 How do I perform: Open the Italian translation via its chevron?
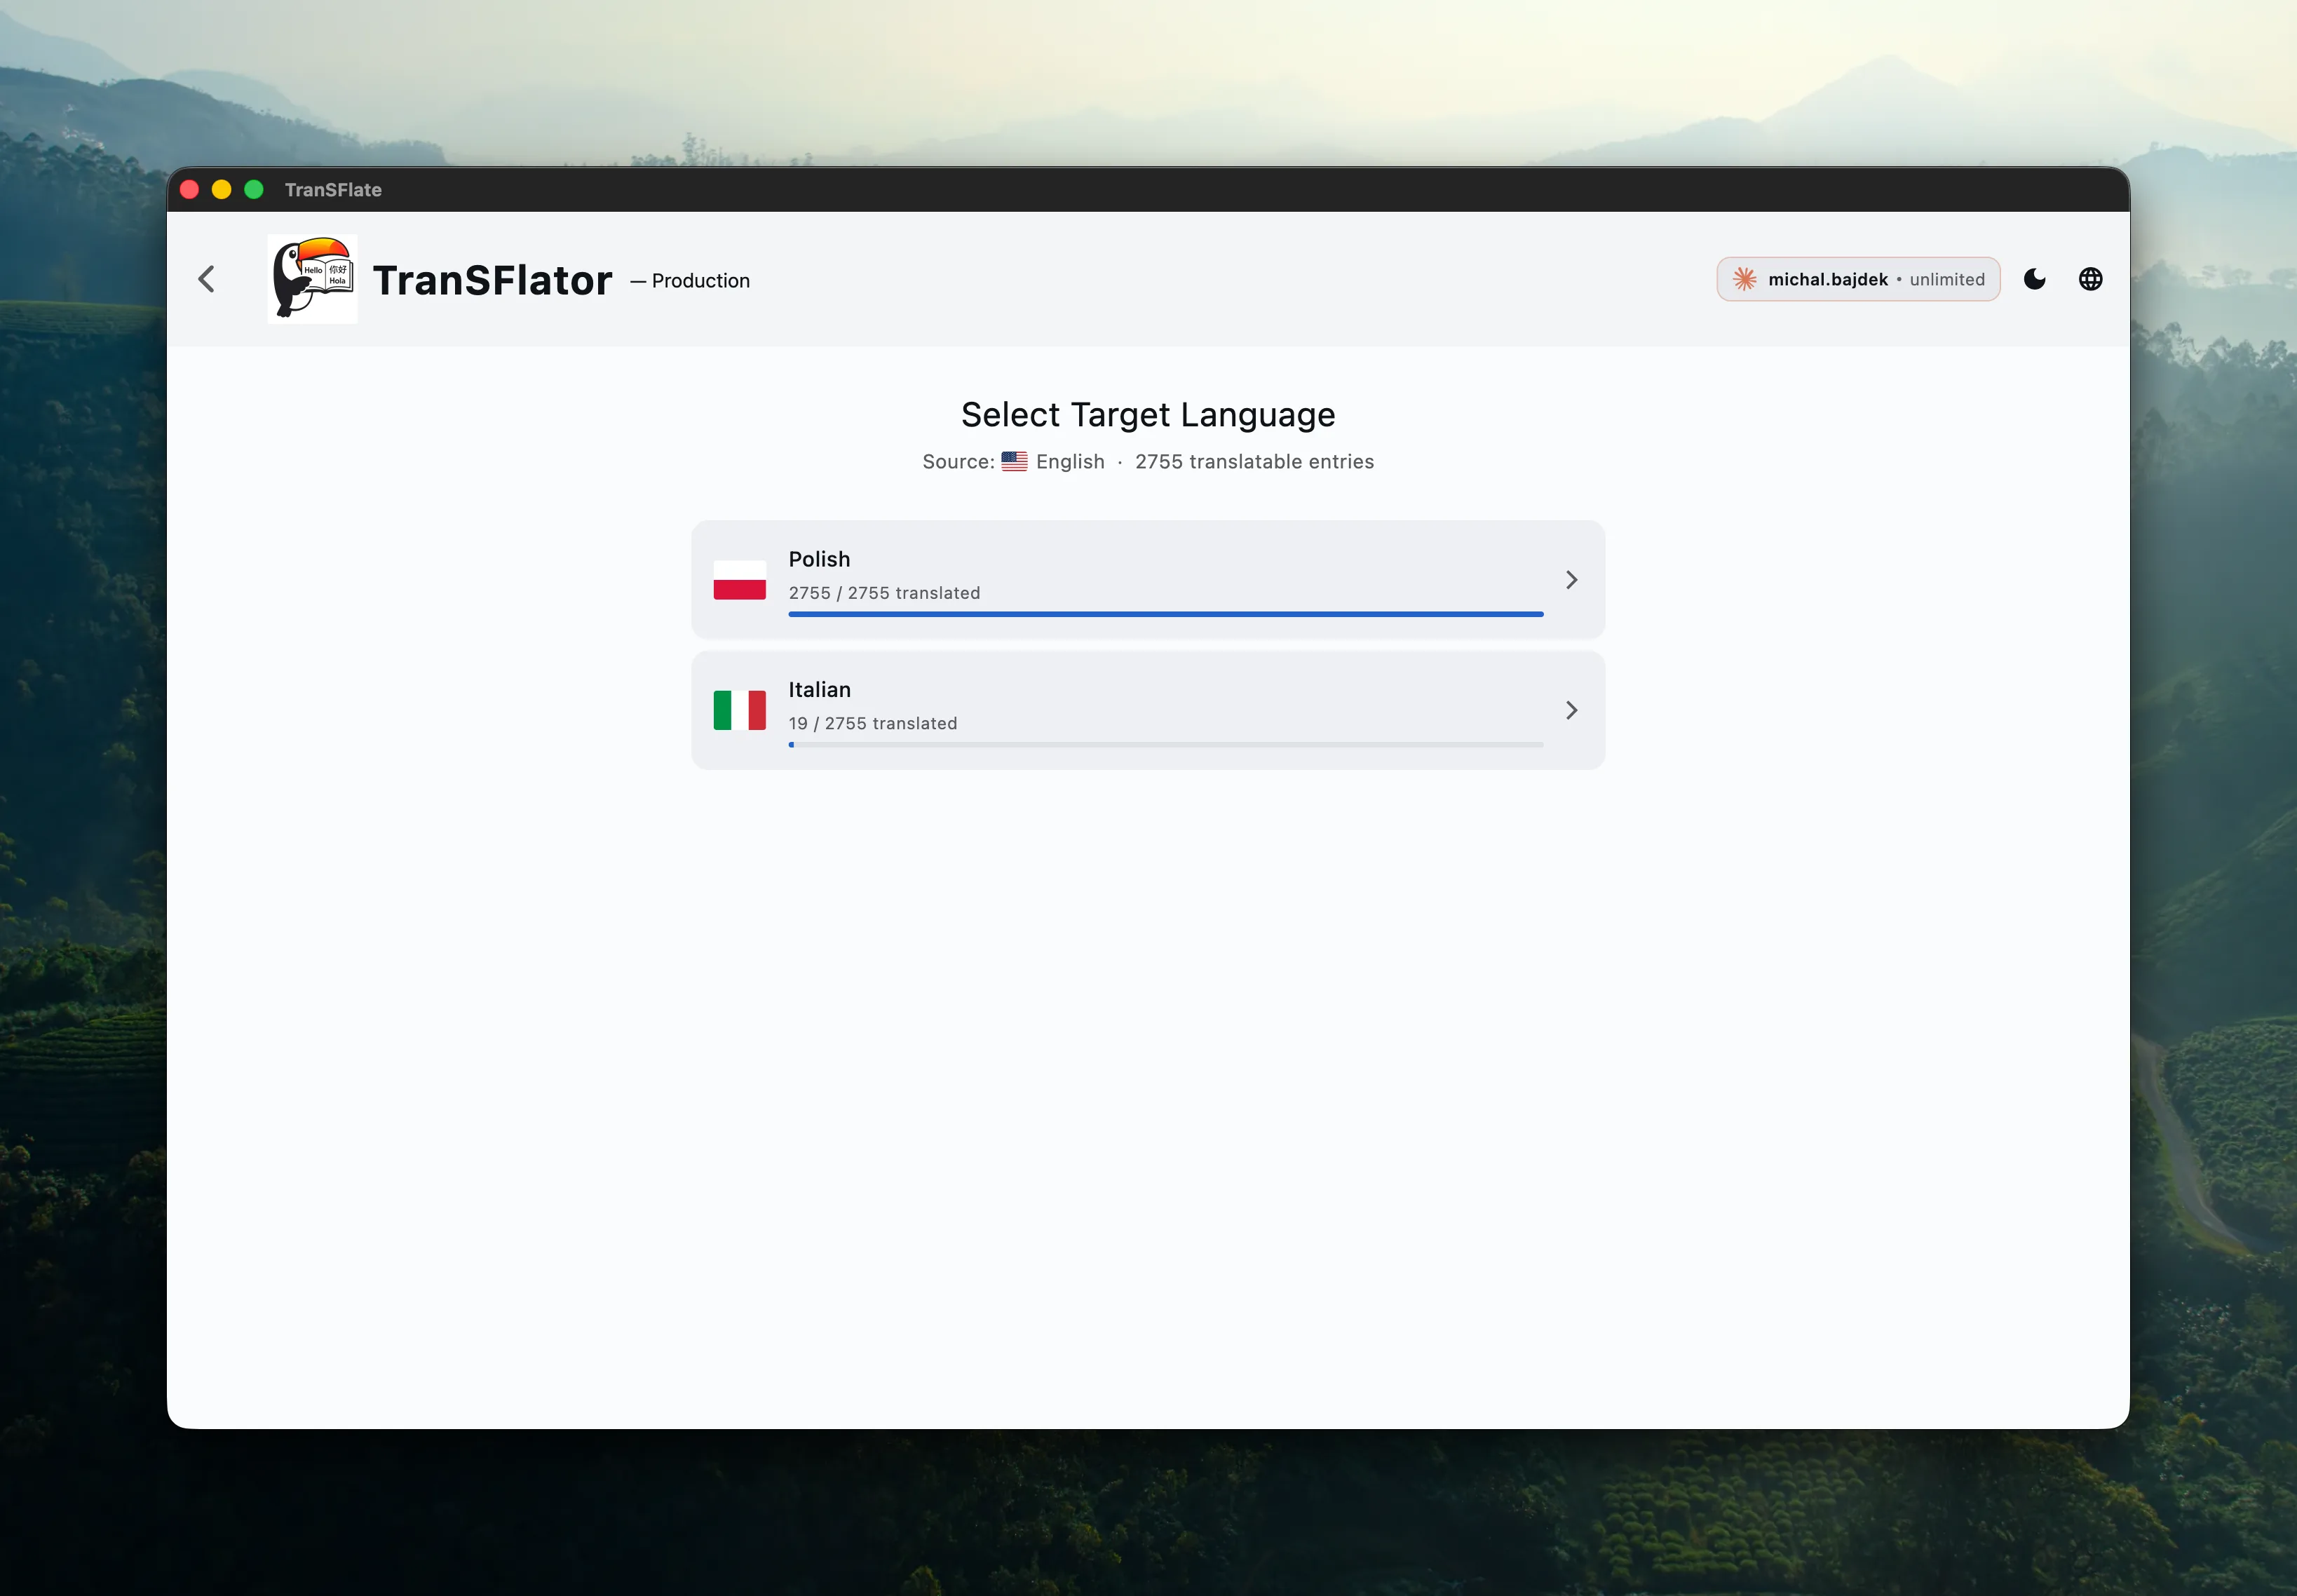point(1570,710)
